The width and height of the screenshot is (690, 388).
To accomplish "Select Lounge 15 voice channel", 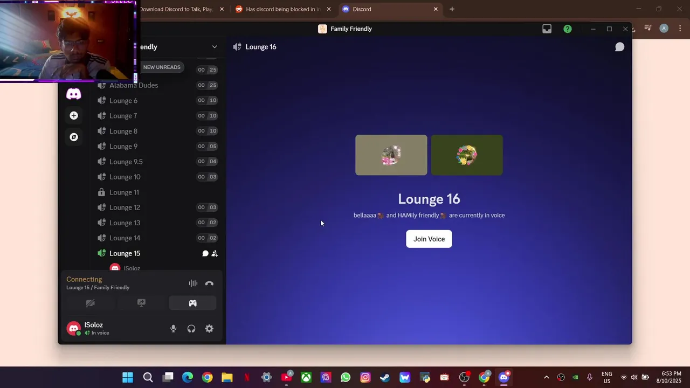I will [157, 253].
